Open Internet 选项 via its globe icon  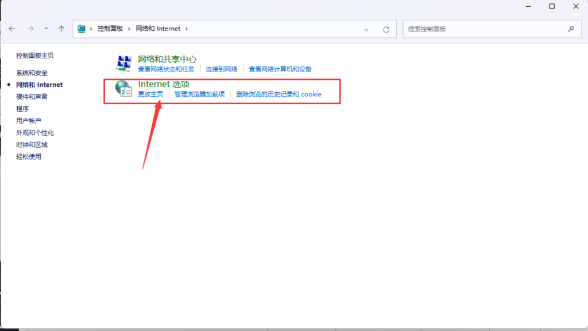click(124, 88)
